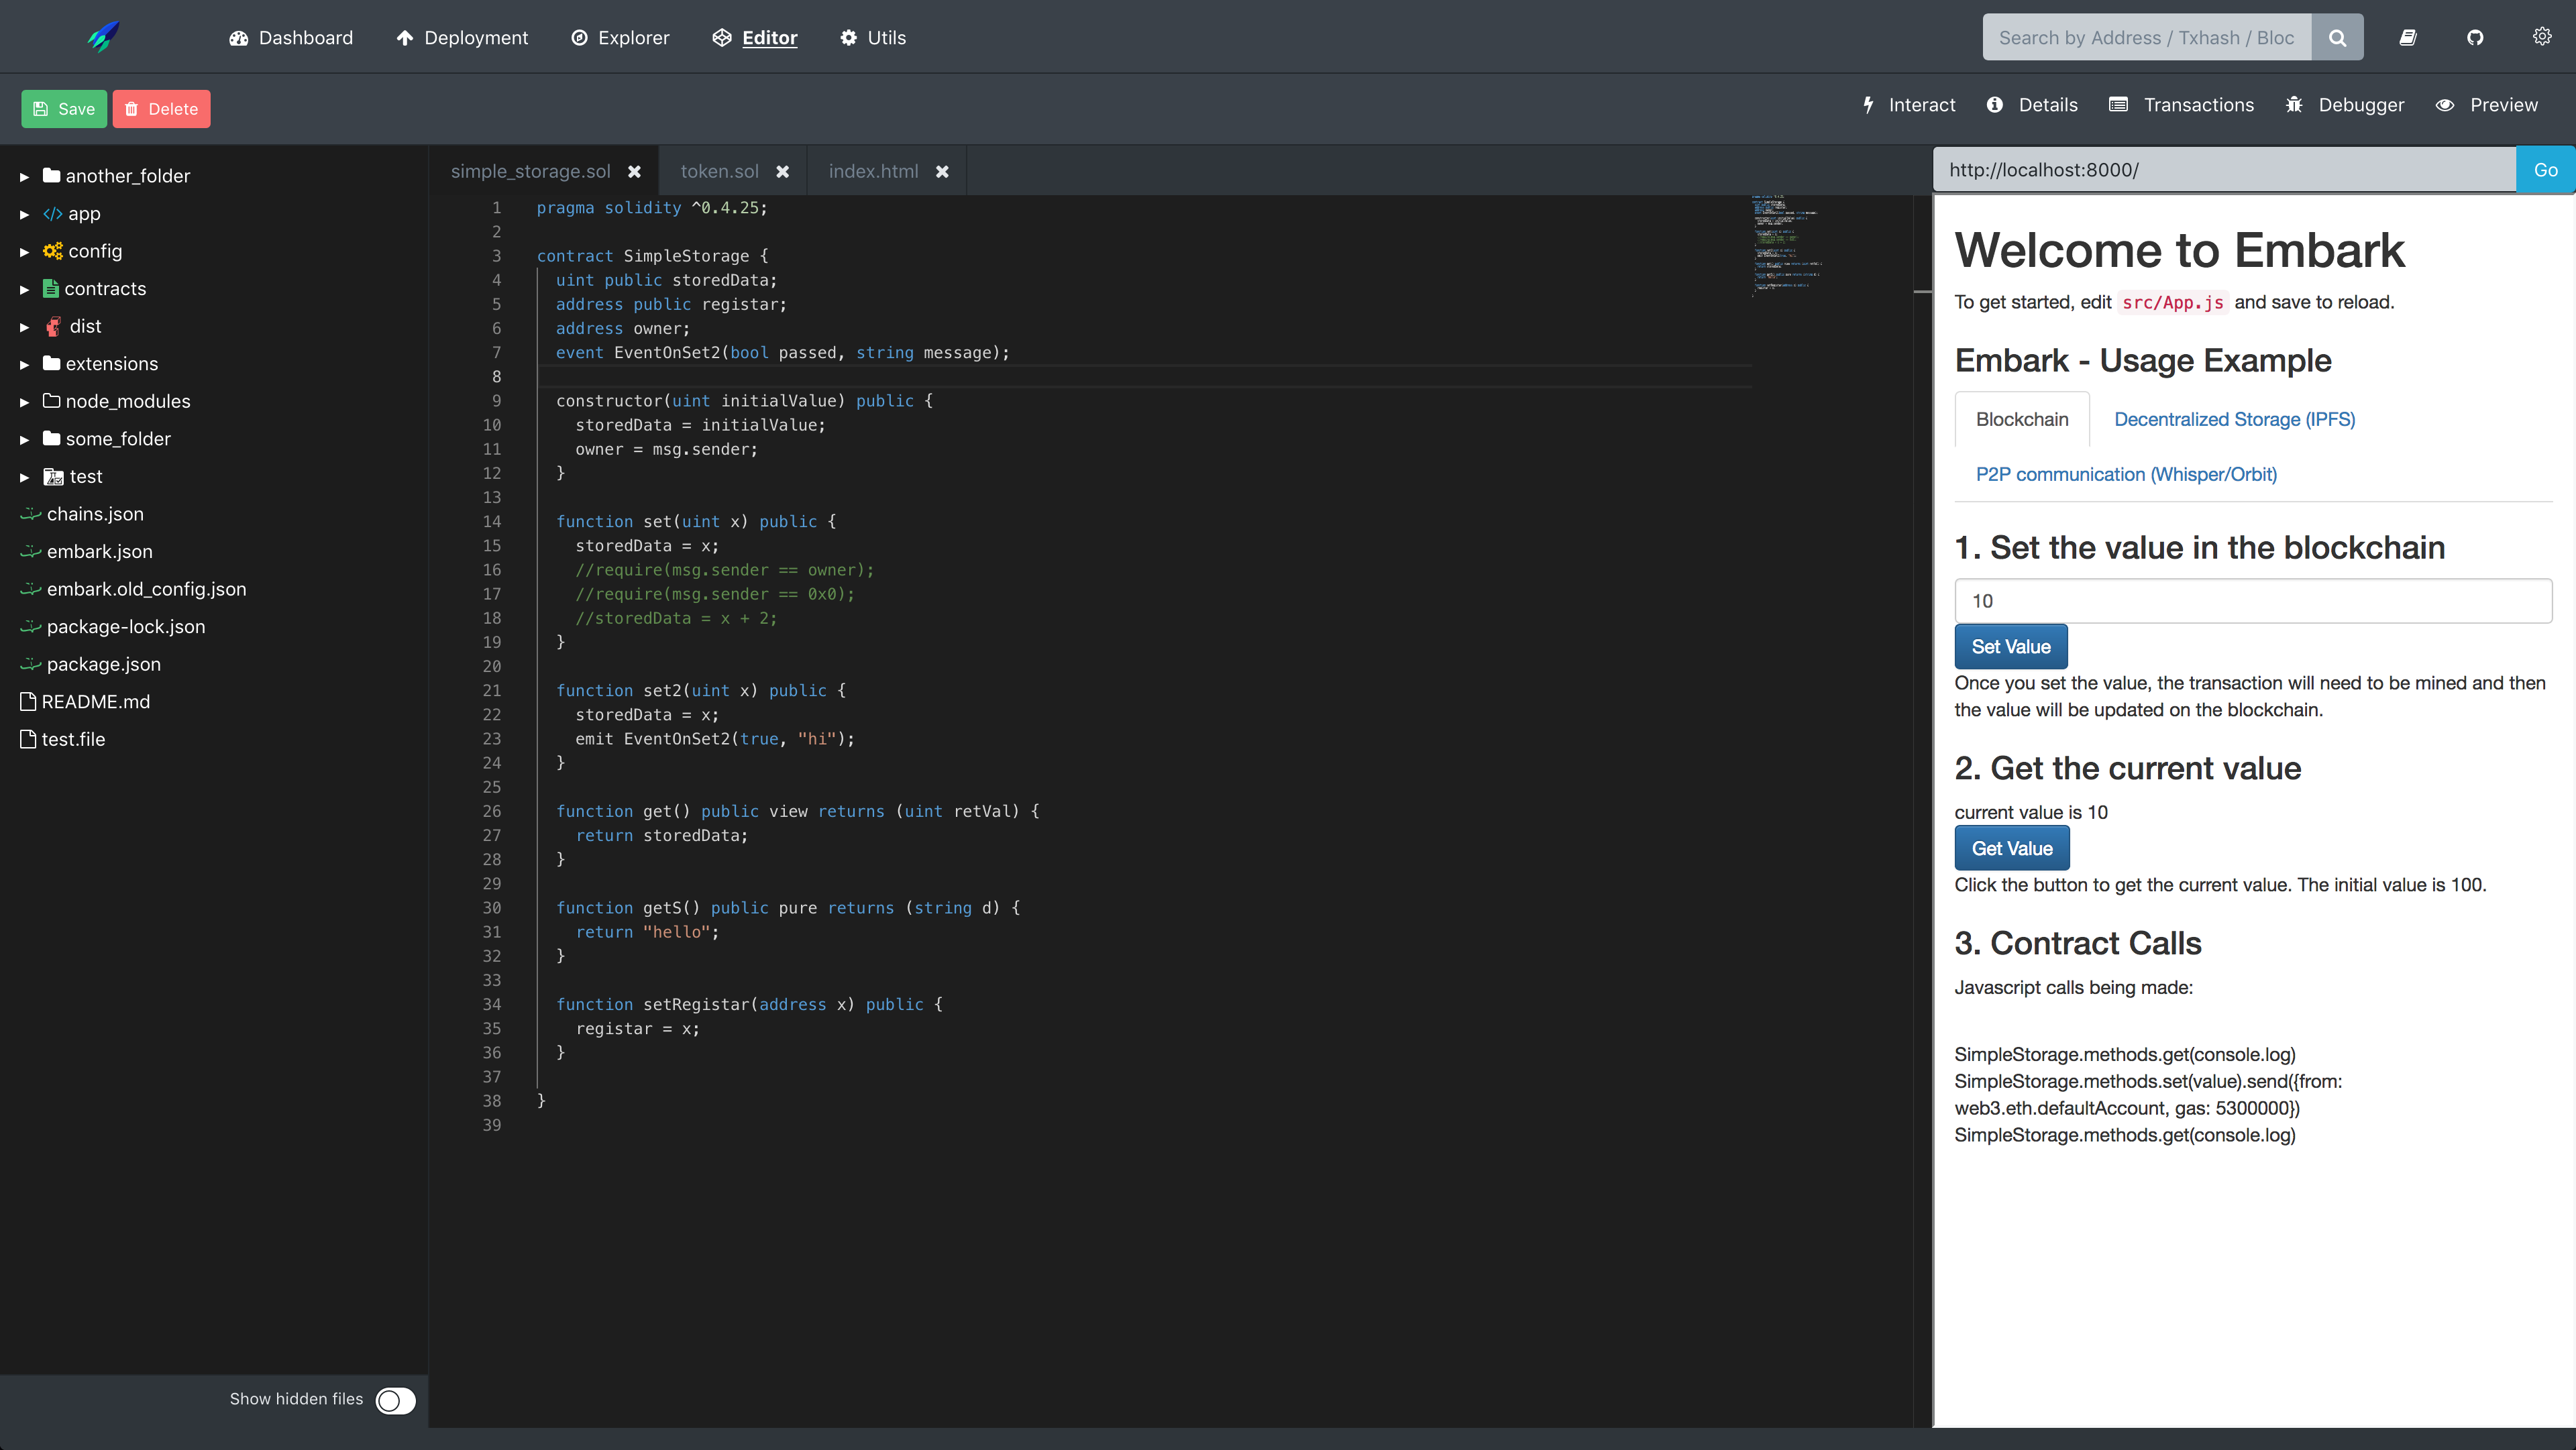
Task: Expand the config folder arrow
Action: point(24,252)
